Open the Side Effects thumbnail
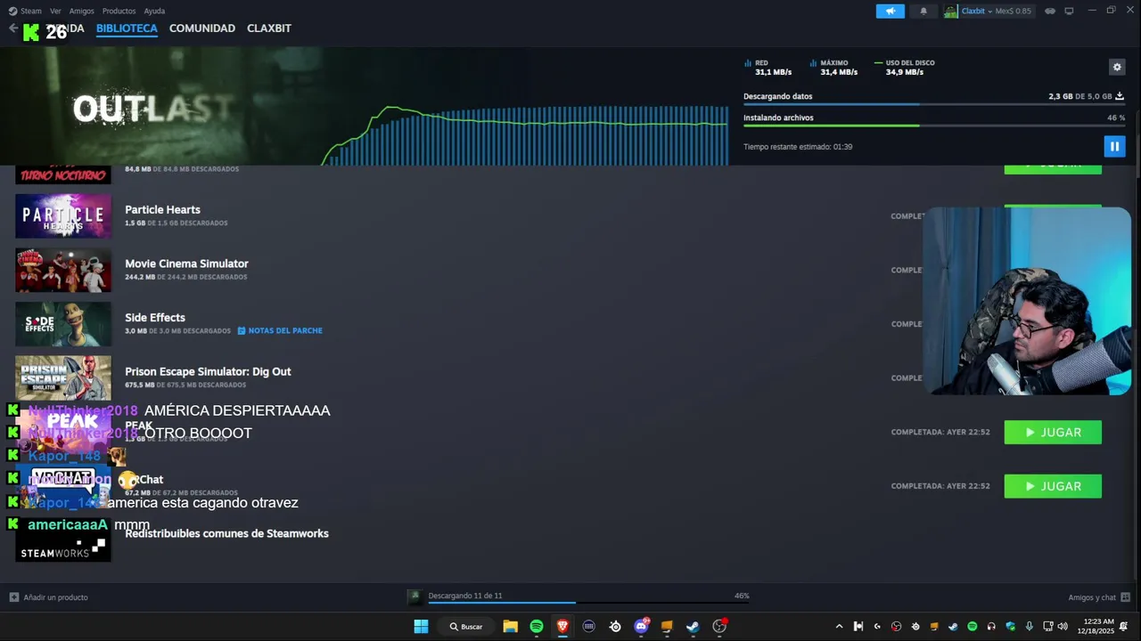 coord(63,324)
